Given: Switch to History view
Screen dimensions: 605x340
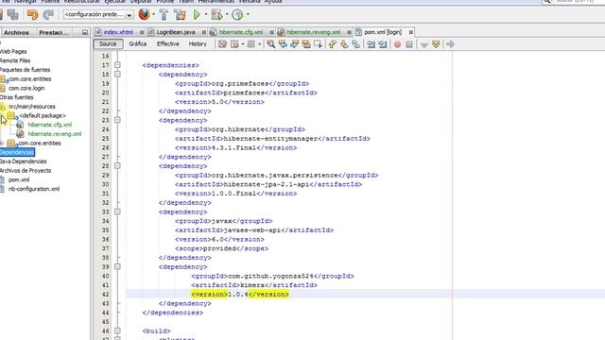Looking at the screenshot, I should point(198,44).
